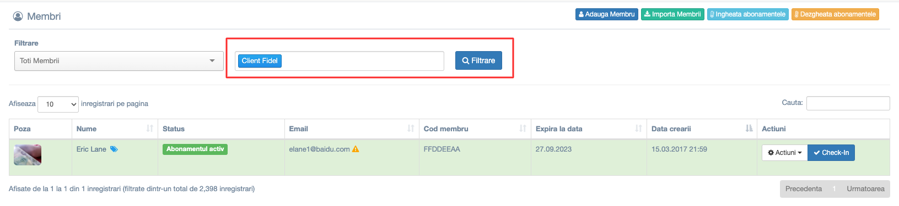Toggle Data crearii sort order icon
The image size is (899, 206).
click(x=749, y=129)
